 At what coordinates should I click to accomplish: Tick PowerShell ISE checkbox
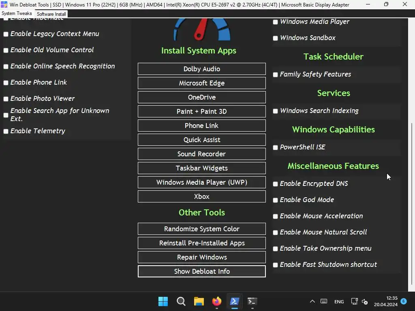point(275,147)
